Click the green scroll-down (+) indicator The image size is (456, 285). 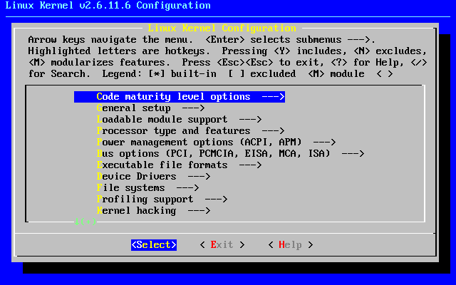[x=85, y=222]
